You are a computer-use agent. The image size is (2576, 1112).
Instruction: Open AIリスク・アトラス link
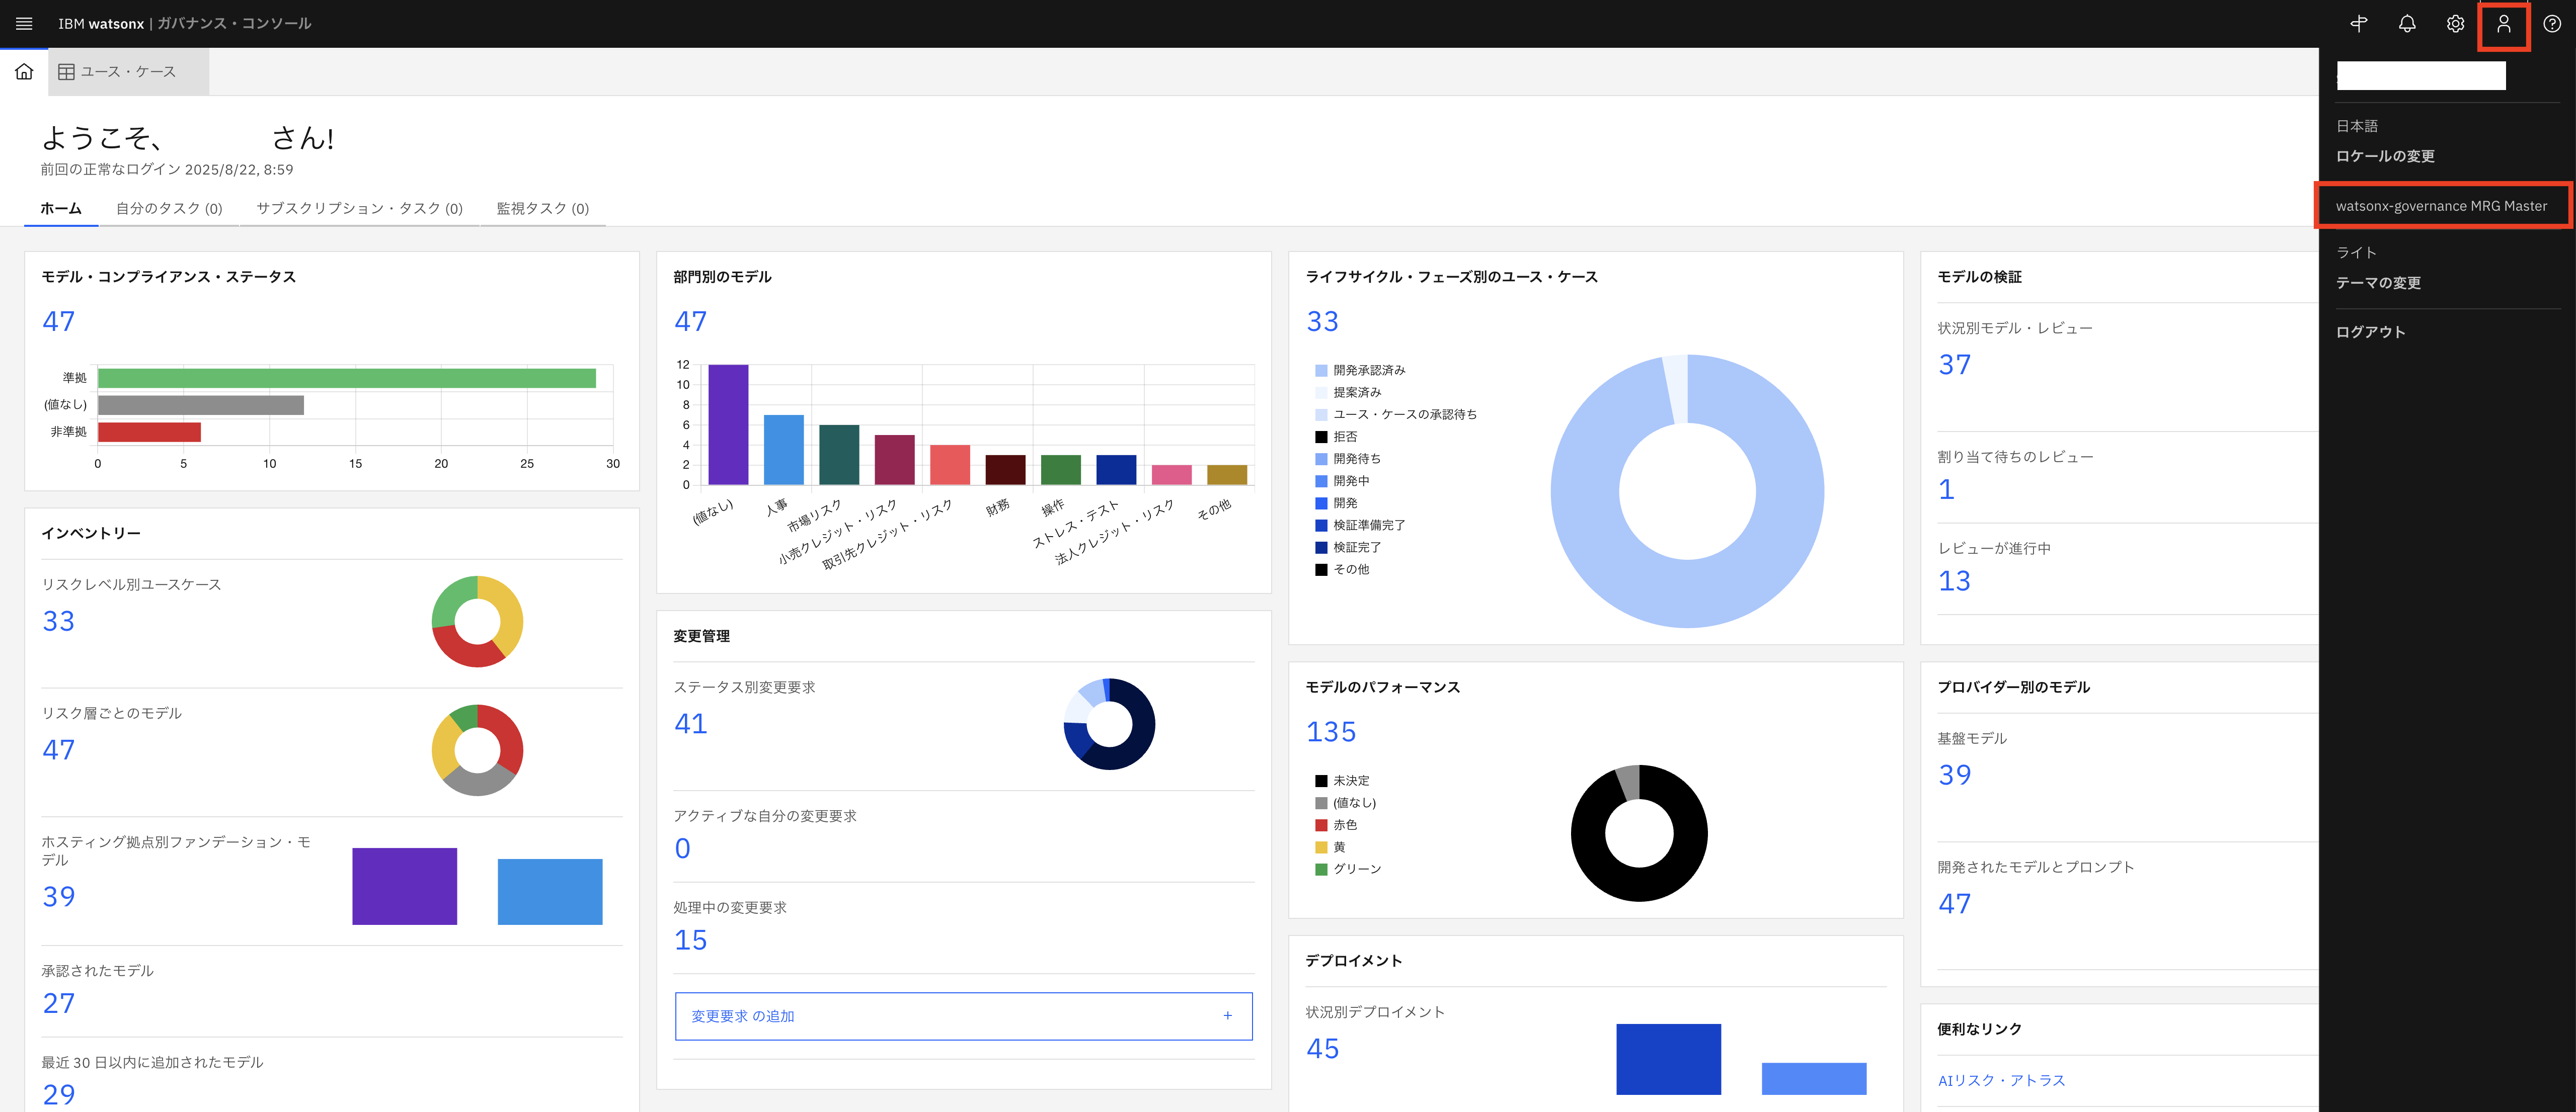(x=2001, y=1080)
